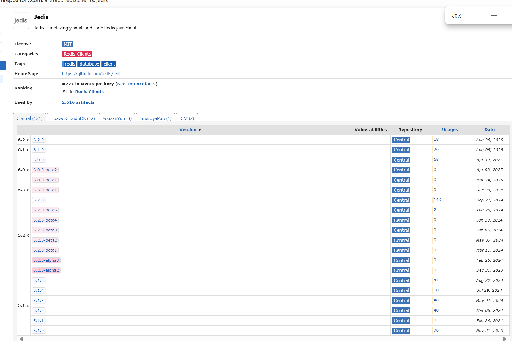Screen dimensions: 512x341
Task: Zoom in with the plus button
Action: pos(507,15)
